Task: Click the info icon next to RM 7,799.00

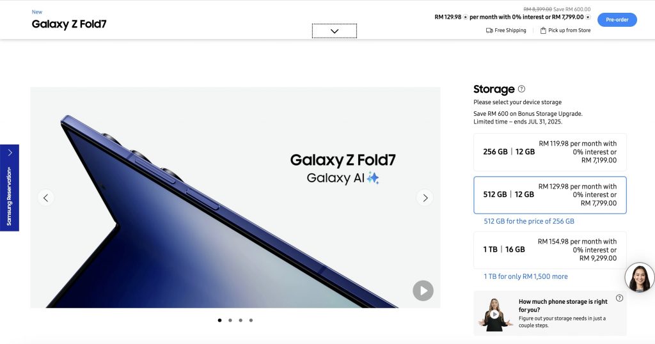Action: [x=588, y=17]
